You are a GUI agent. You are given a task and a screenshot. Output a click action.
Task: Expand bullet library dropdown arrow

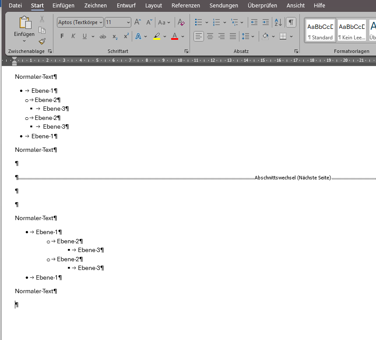pos(207,23)
